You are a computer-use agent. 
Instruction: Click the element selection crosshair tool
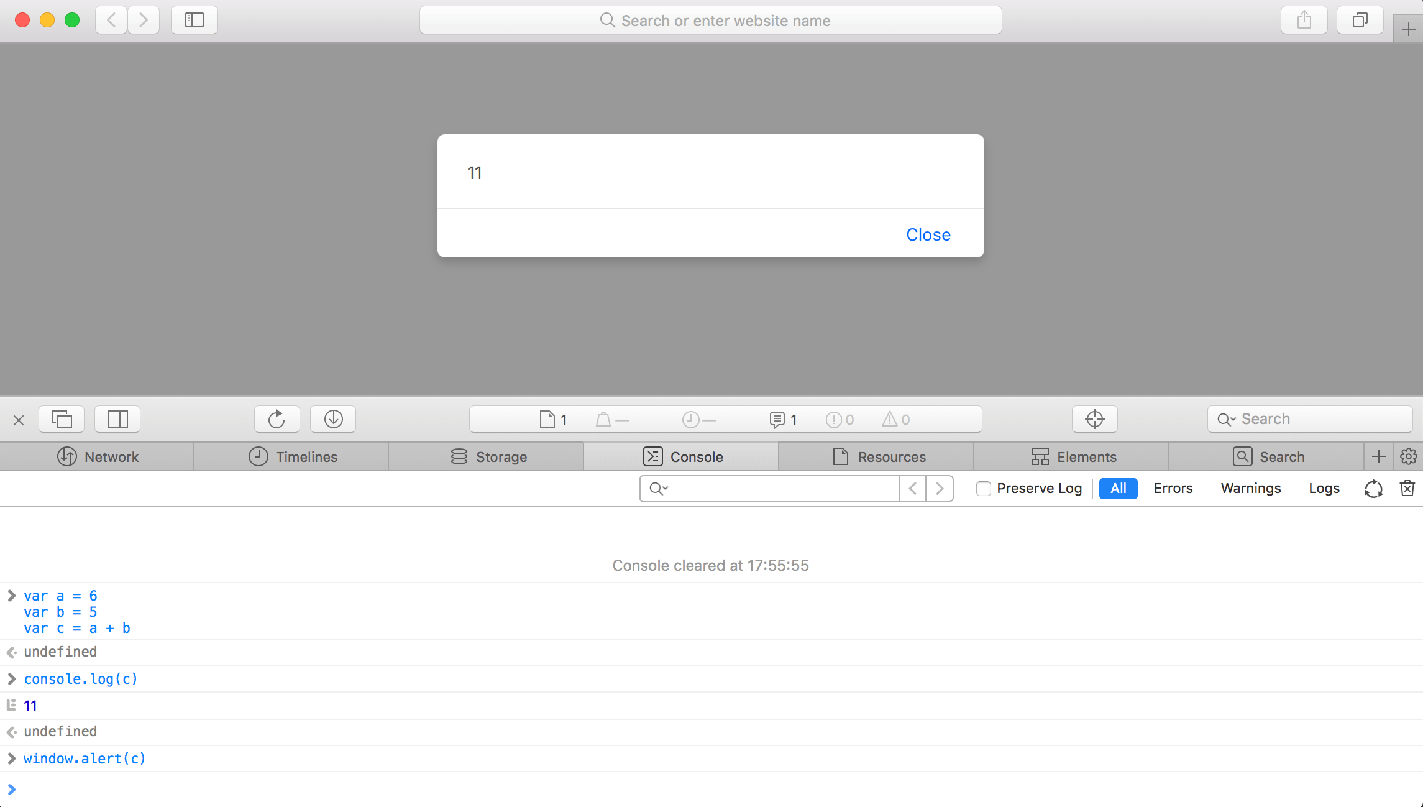click(1094, 419)
